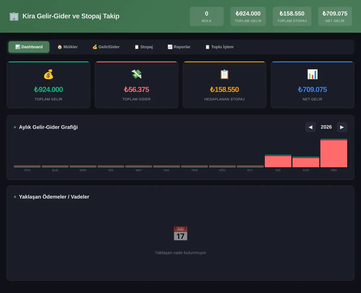This screenshot has height=293, width=361.
Task: Click the calendar icon in Yaklaşan Ödemeler panel
Action: [x=180, y=233]
